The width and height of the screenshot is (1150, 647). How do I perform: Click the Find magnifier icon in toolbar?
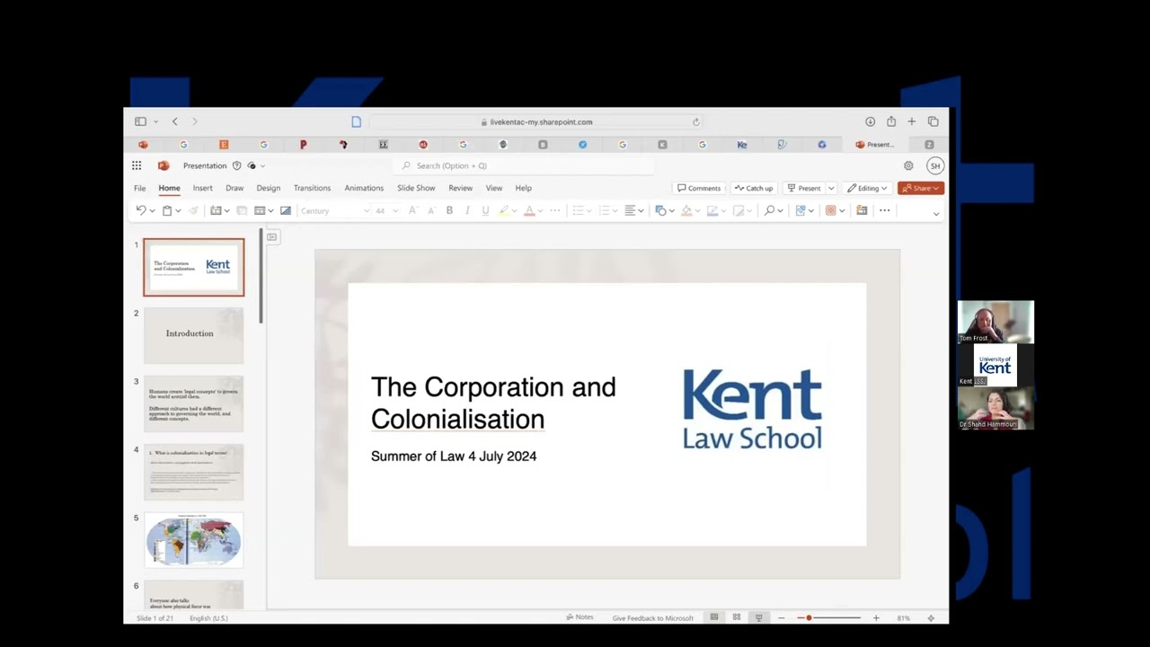[x=769, y=210]
